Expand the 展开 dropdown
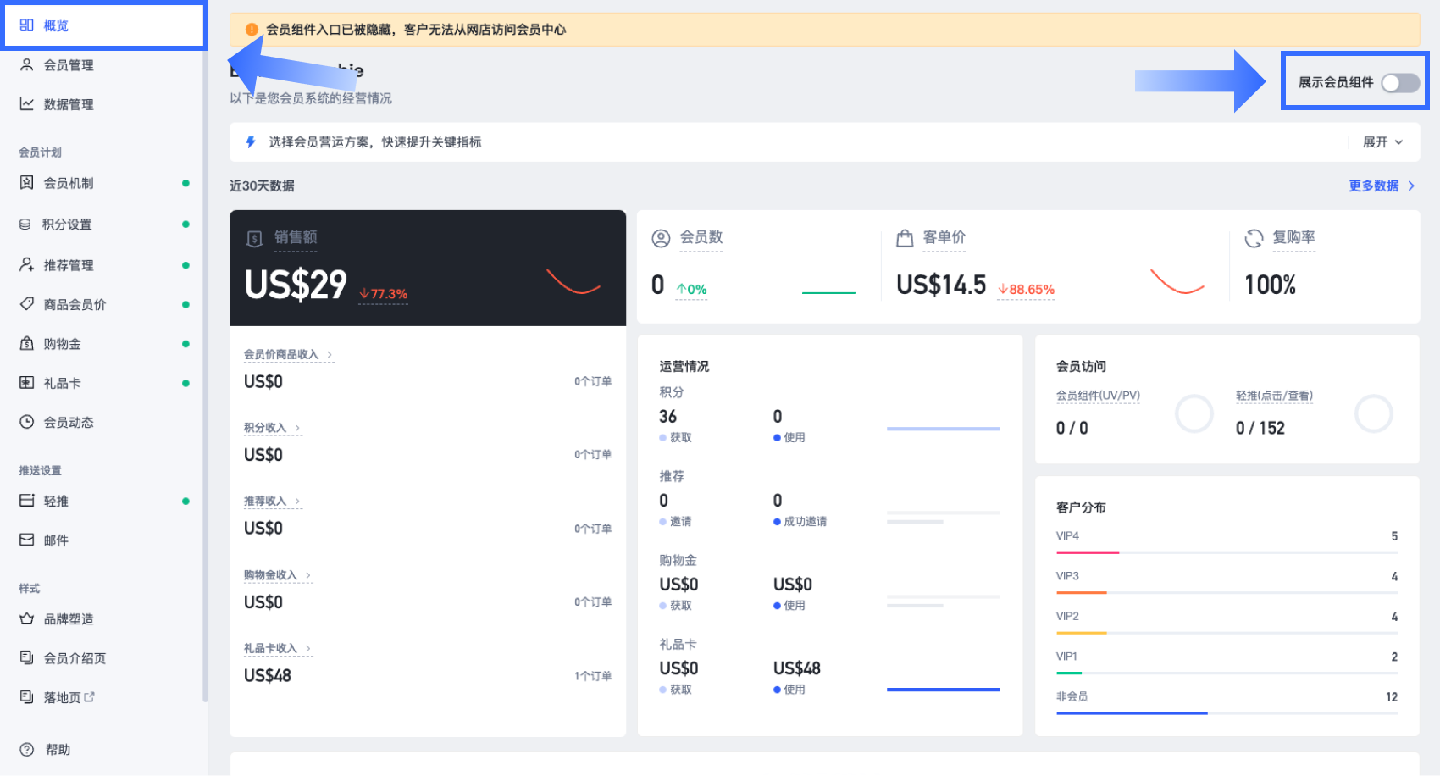The width and height of the screenshot is (1440, 776). (1382, 142)
